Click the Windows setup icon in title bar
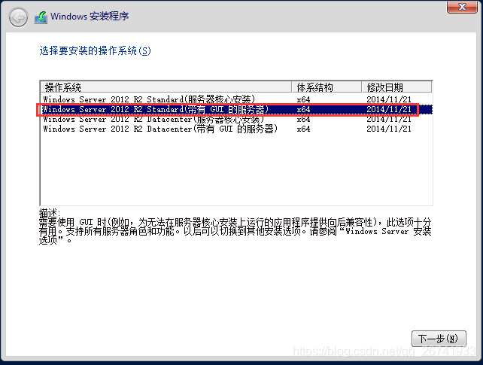The image size is (483, 365). click(x=41, y=17)
